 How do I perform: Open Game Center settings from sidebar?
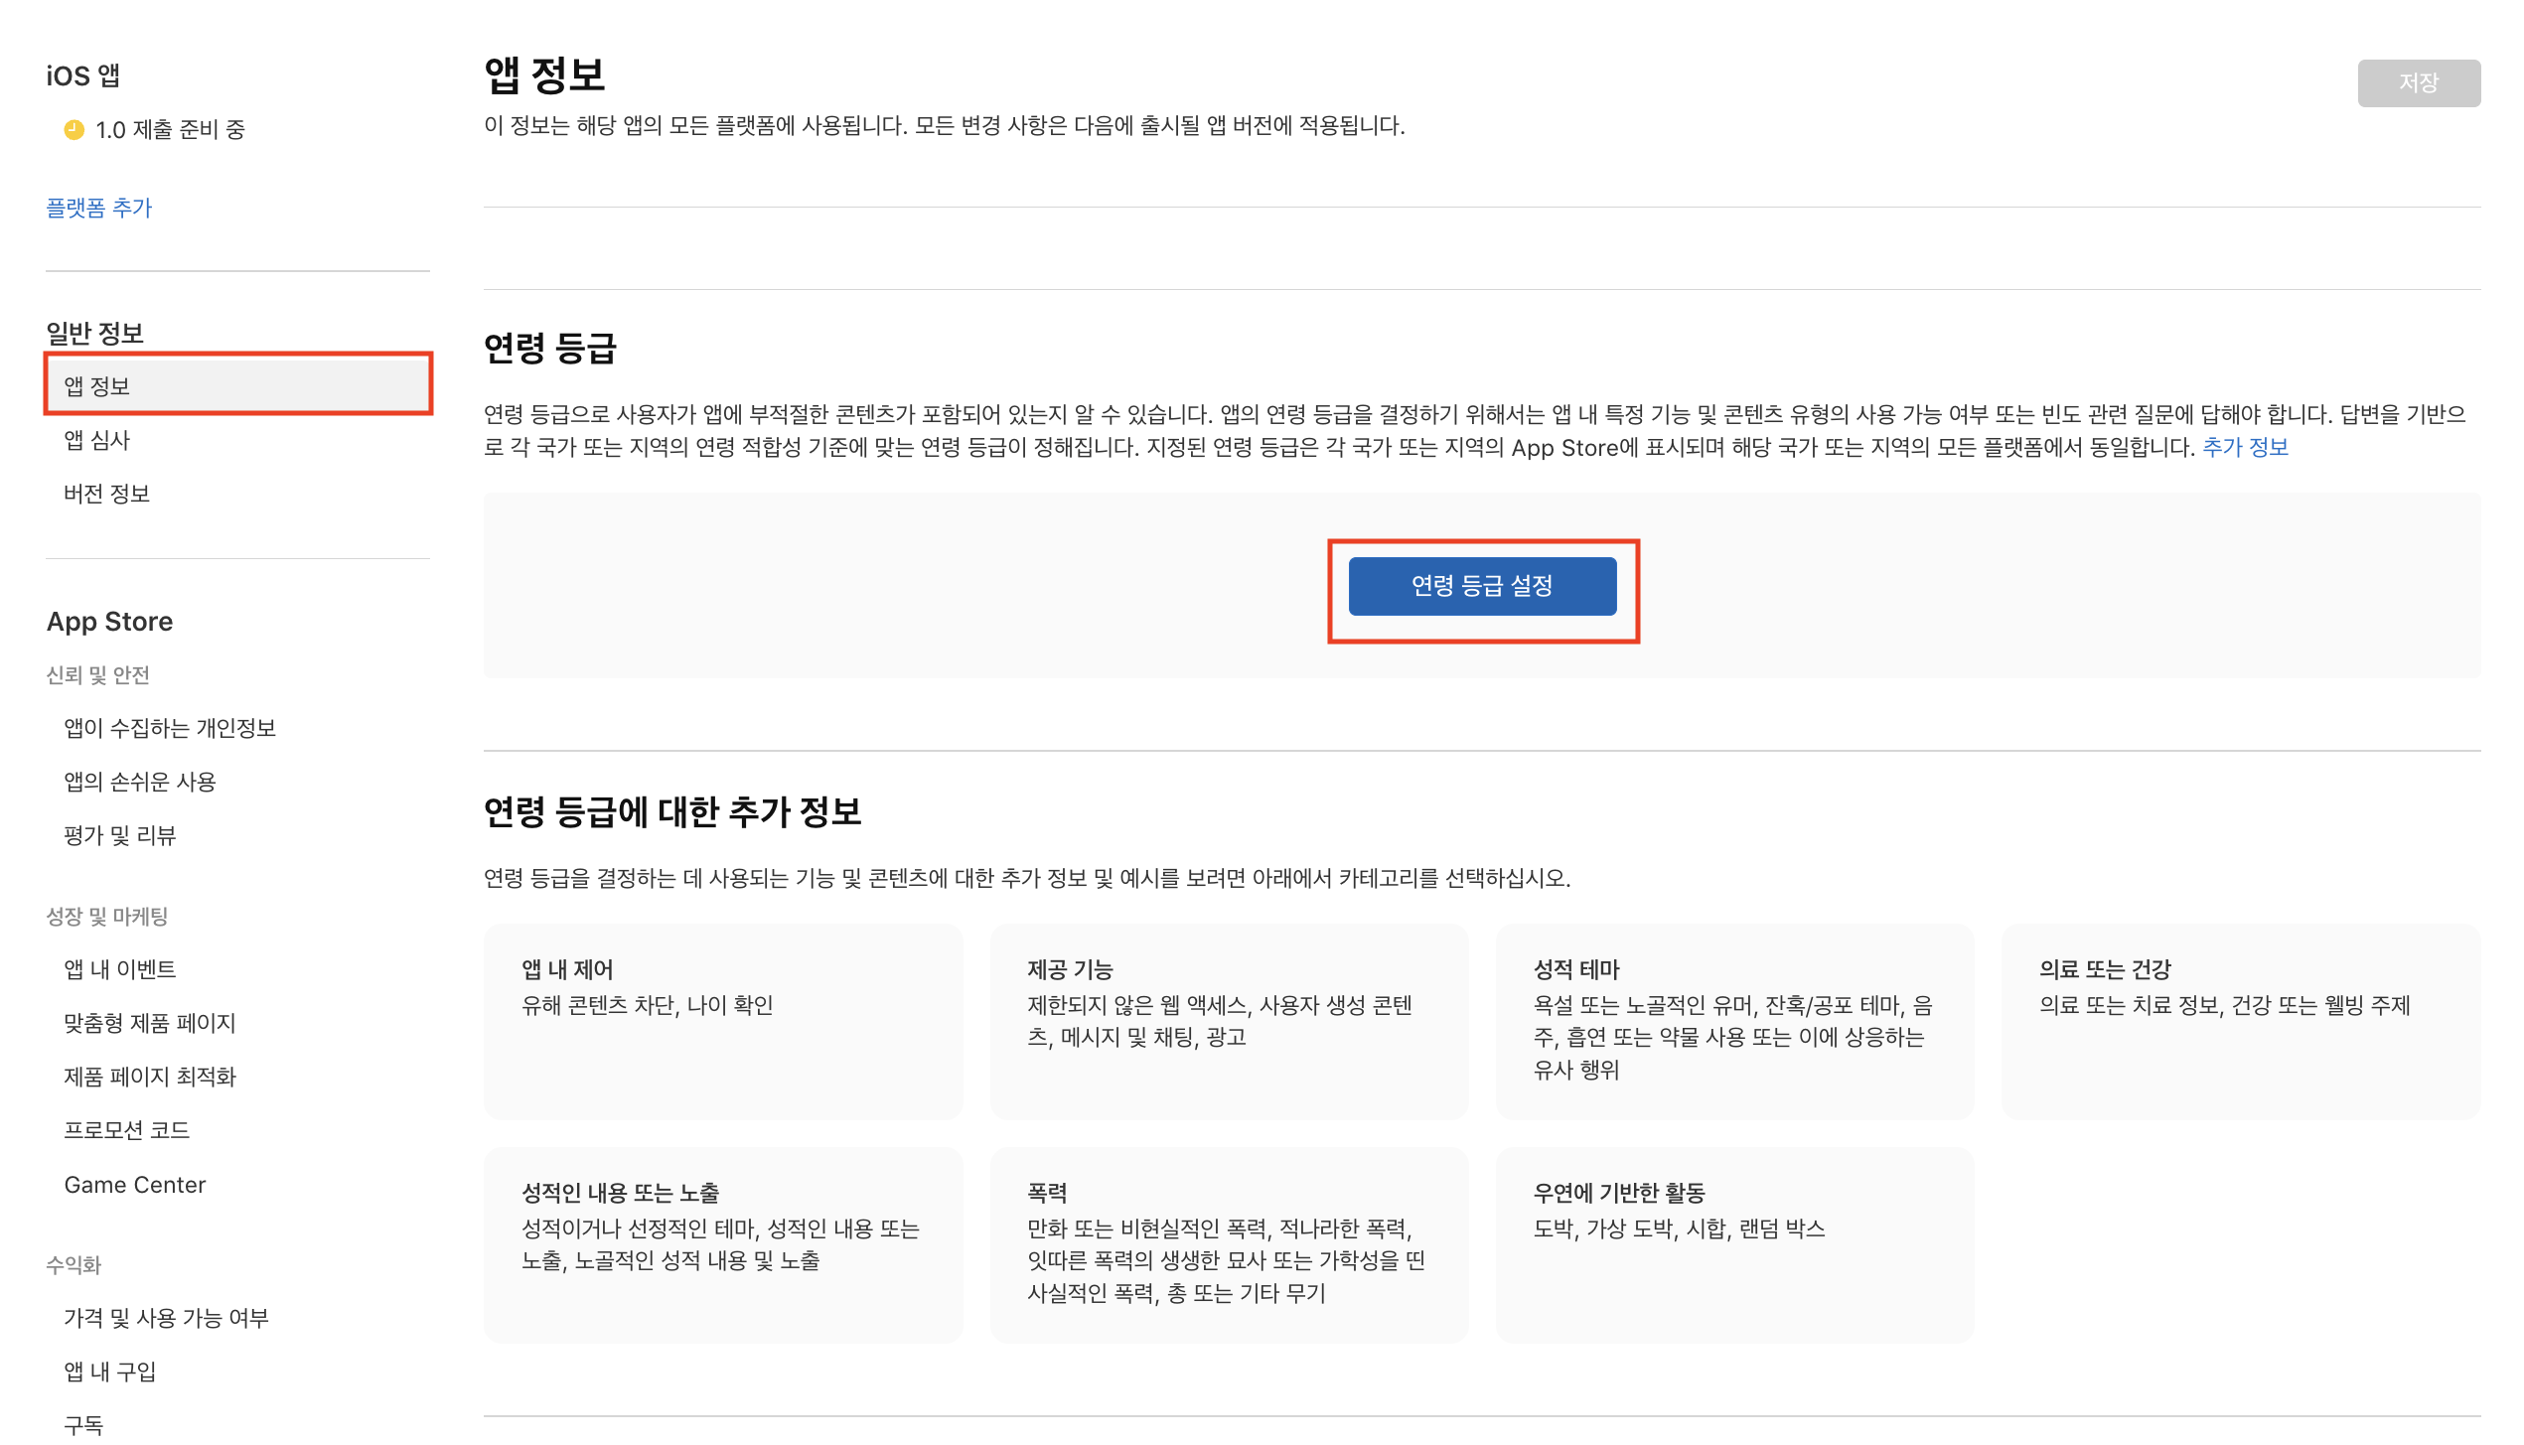(x=135, y=1184)
